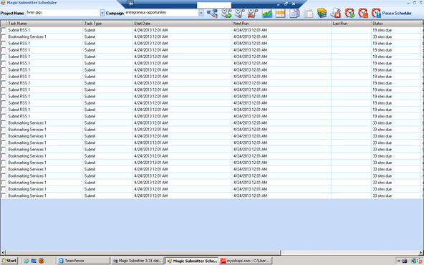This screenshot has height=265, width=424.
Task: Open the stacked books icon
Action: click(322, 13)
